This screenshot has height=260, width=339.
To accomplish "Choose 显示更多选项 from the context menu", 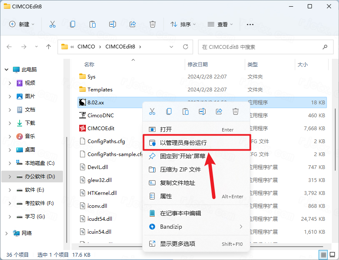I will 196,244.
